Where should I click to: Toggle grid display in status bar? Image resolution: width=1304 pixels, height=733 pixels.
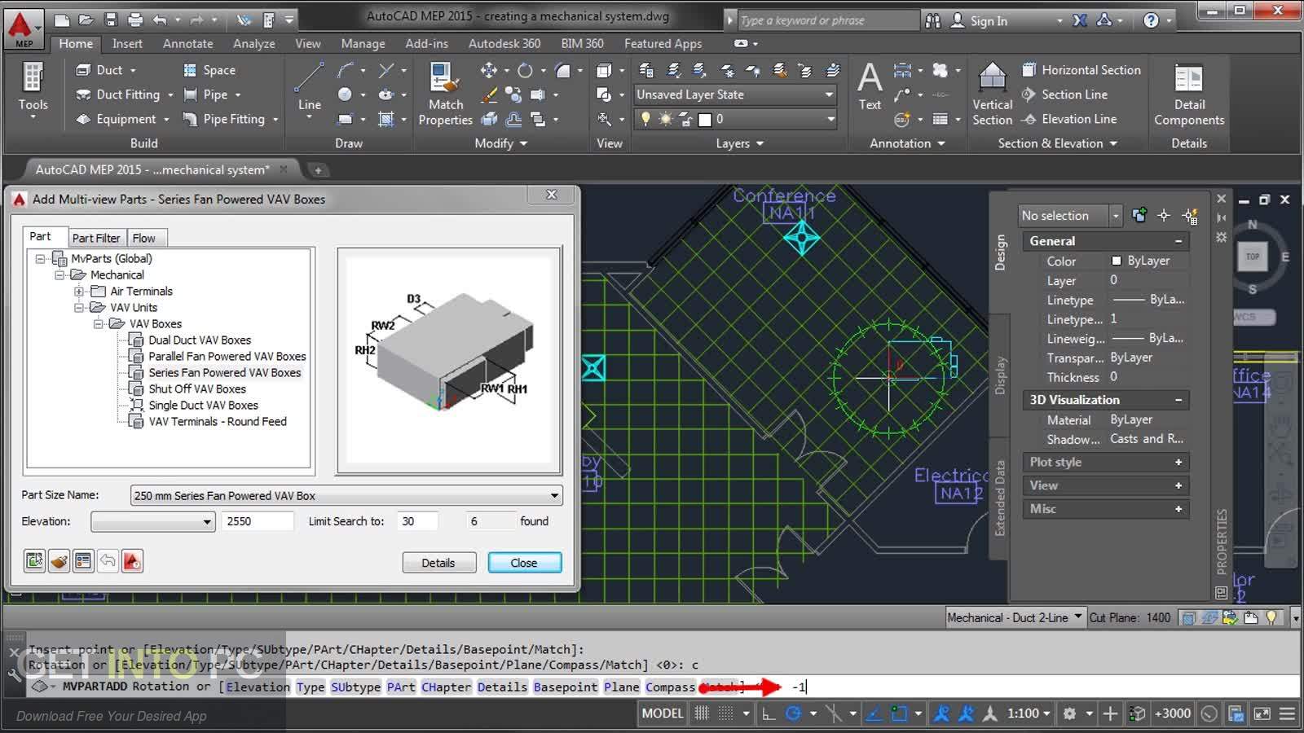click(702, 713)
